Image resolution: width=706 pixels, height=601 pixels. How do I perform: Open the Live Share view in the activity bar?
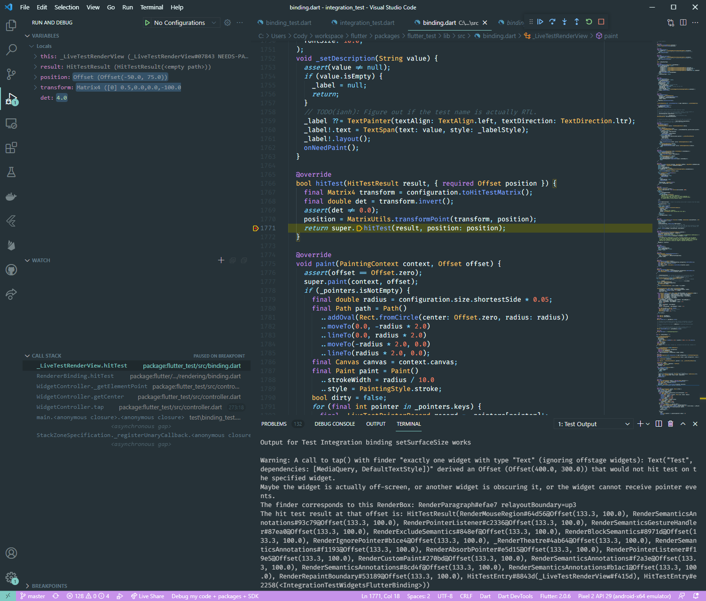(x=11, y=294)
